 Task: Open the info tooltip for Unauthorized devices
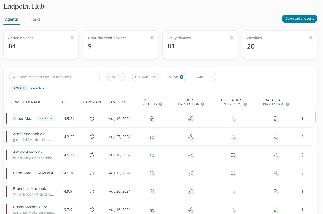[x=152, y=38]
